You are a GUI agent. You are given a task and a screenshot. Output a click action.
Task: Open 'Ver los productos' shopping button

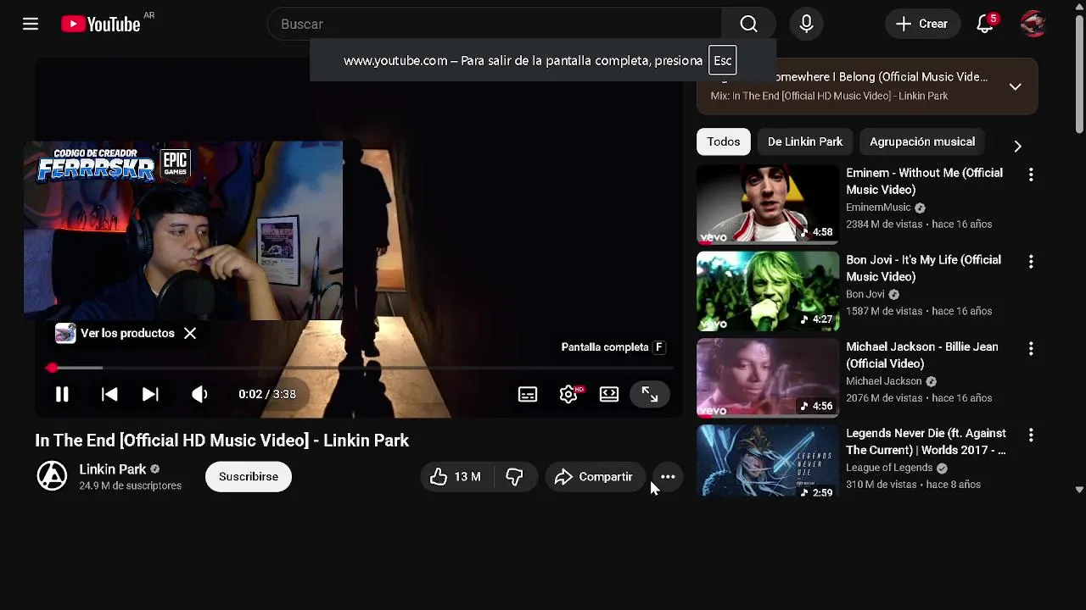click(115, 333)
